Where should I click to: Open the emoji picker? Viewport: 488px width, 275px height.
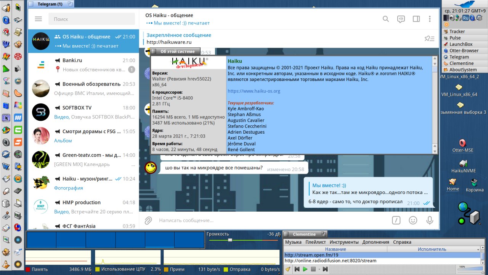[x=413, y=220]
